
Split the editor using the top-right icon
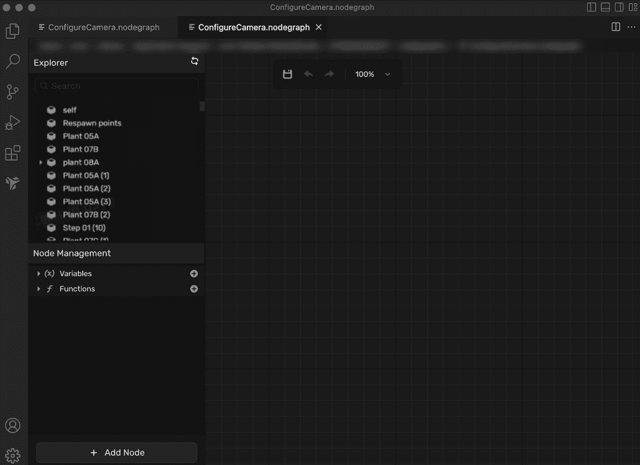(615, 26)
